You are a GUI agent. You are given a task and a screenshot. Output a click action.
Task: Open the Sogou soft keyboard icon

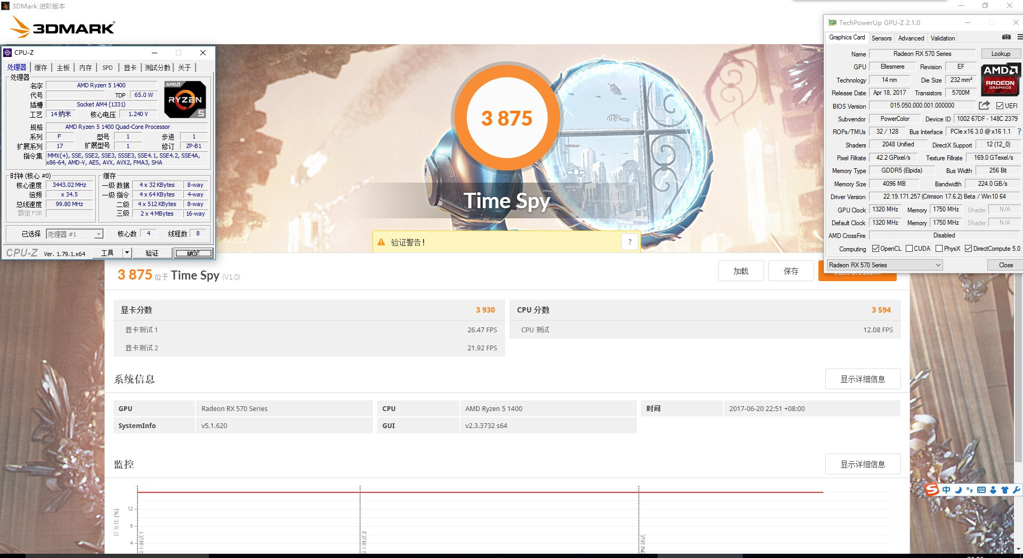981,490
